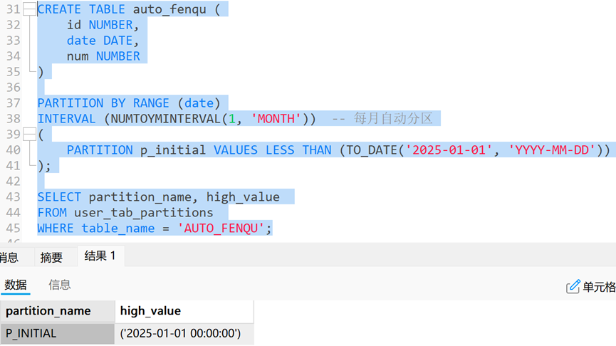Select the '2025-01-01 00:00:00' result cell
The image size is (616, 346).
point(180,333)
